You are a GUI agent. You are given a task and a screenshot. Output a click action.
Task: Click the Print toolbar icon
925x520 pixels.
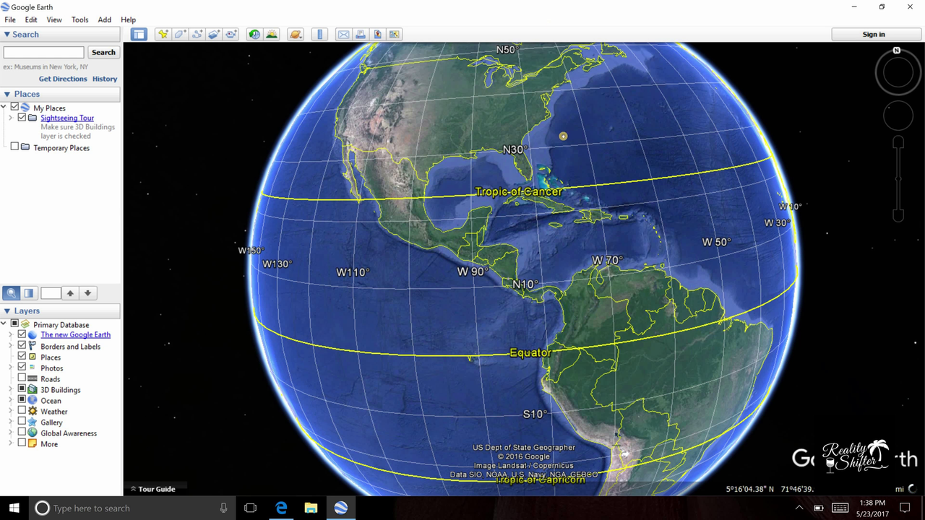click(x=360, y=35)
